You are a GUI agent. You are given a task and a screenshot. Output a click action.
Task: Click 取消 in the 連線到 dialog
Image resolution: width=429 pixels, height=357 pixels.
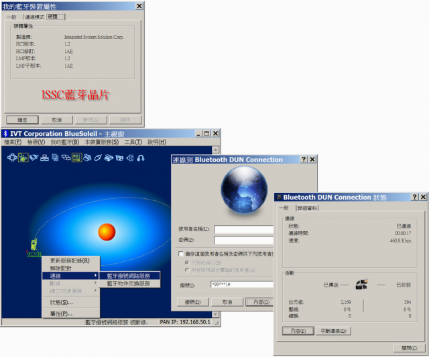(x=227, y=302)
